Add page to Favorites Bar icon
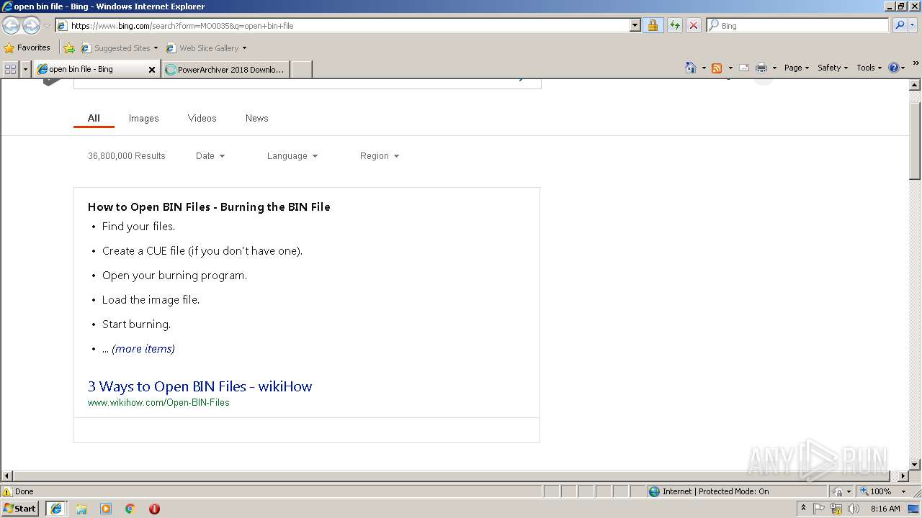 pyautogui.click(x=69, y=48)
